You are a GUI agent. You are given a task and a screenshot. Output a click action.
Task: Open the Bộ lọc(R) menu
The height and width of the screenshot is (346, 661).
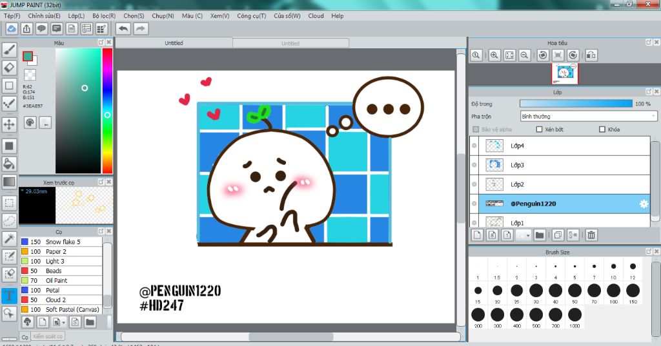104,15
